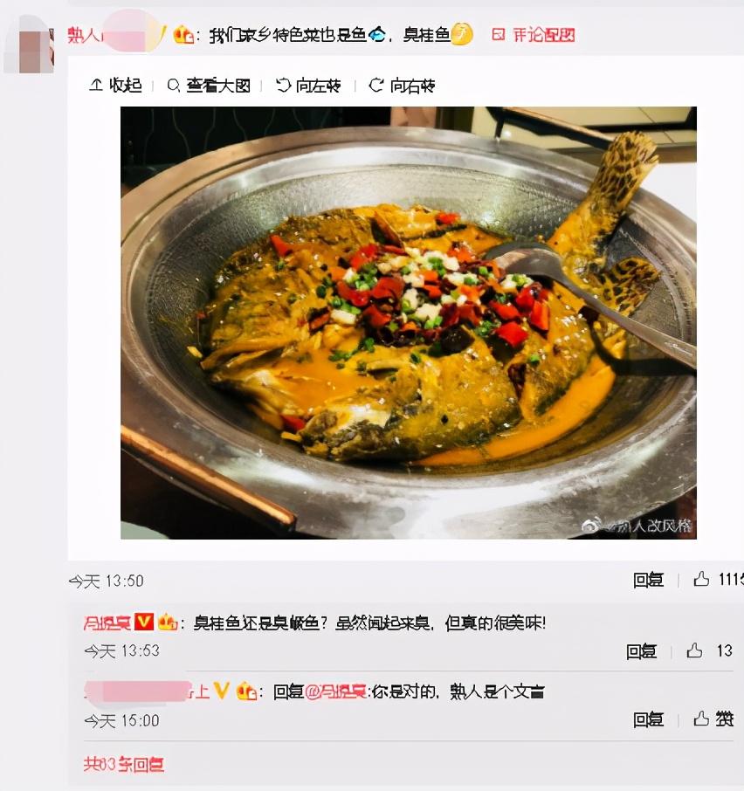Reply to the 15:00 comment

coord(648,719)
